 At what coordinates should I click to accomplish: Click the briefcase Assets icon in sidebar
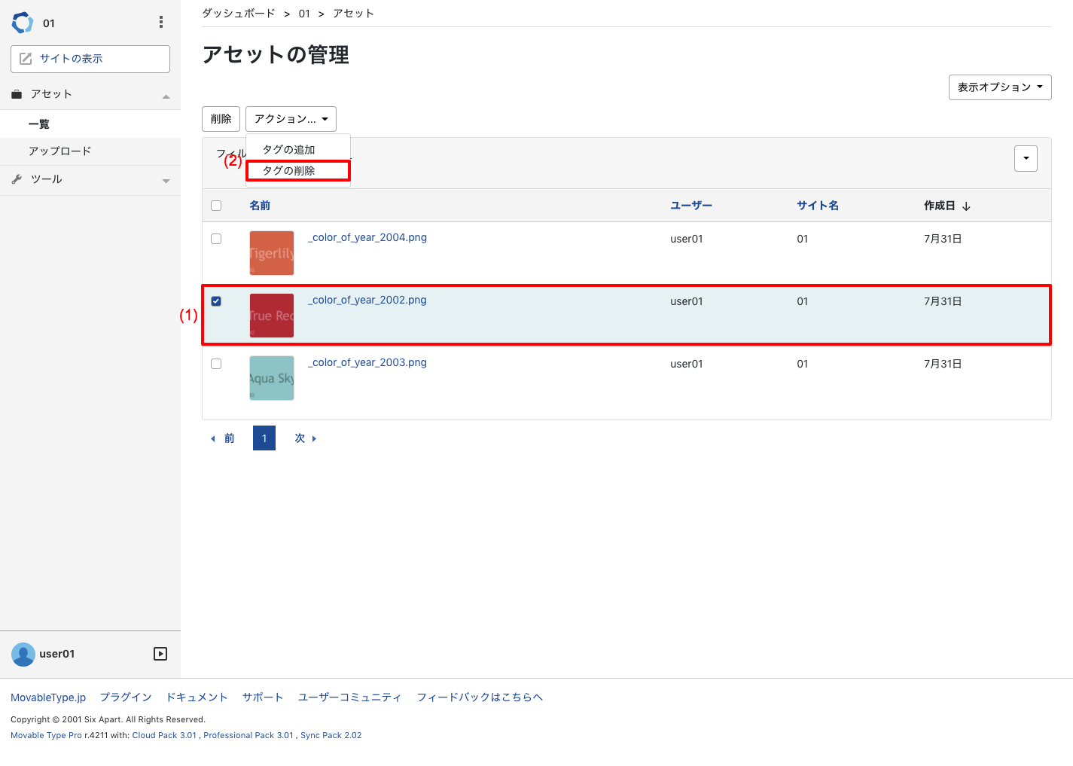[17, 94]
